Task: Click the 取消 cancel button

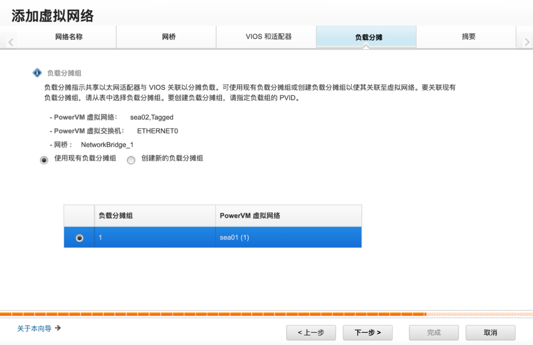Action: coord(491,333)
